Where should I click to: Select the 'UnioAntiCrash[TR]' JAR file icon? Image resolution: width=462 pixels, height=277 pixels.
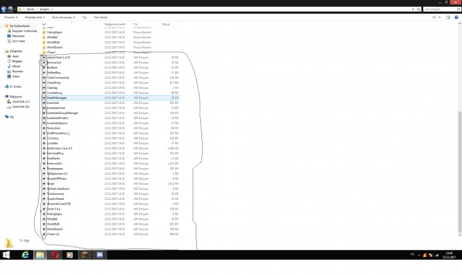point(44,204)
